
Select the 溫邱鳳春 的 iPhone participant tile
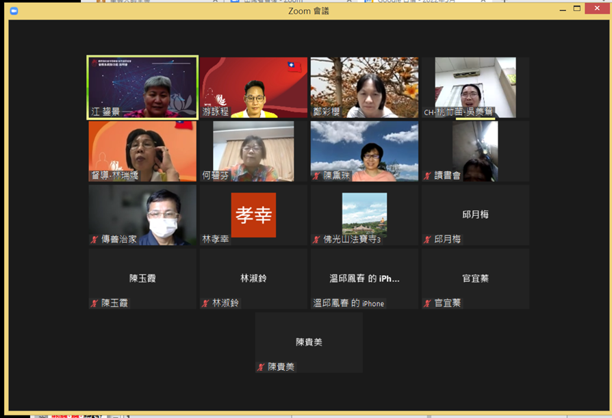point(364,278)
